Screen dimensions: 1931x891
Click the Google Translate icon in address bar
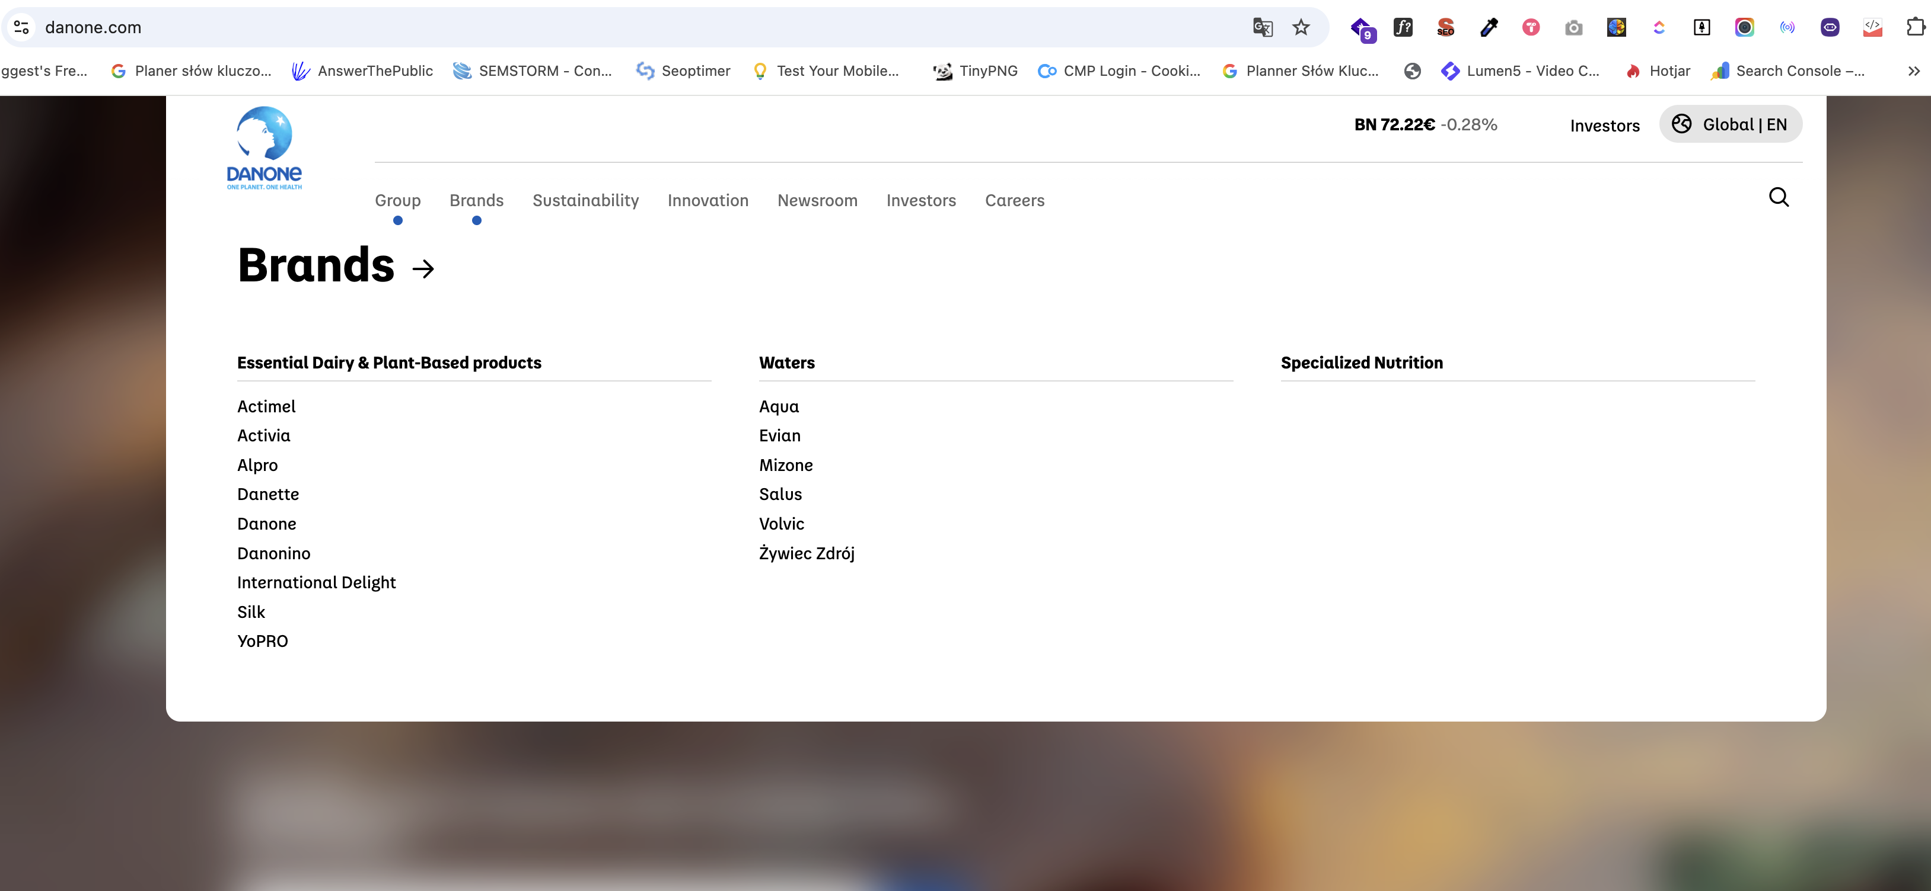pos(1263,28)
